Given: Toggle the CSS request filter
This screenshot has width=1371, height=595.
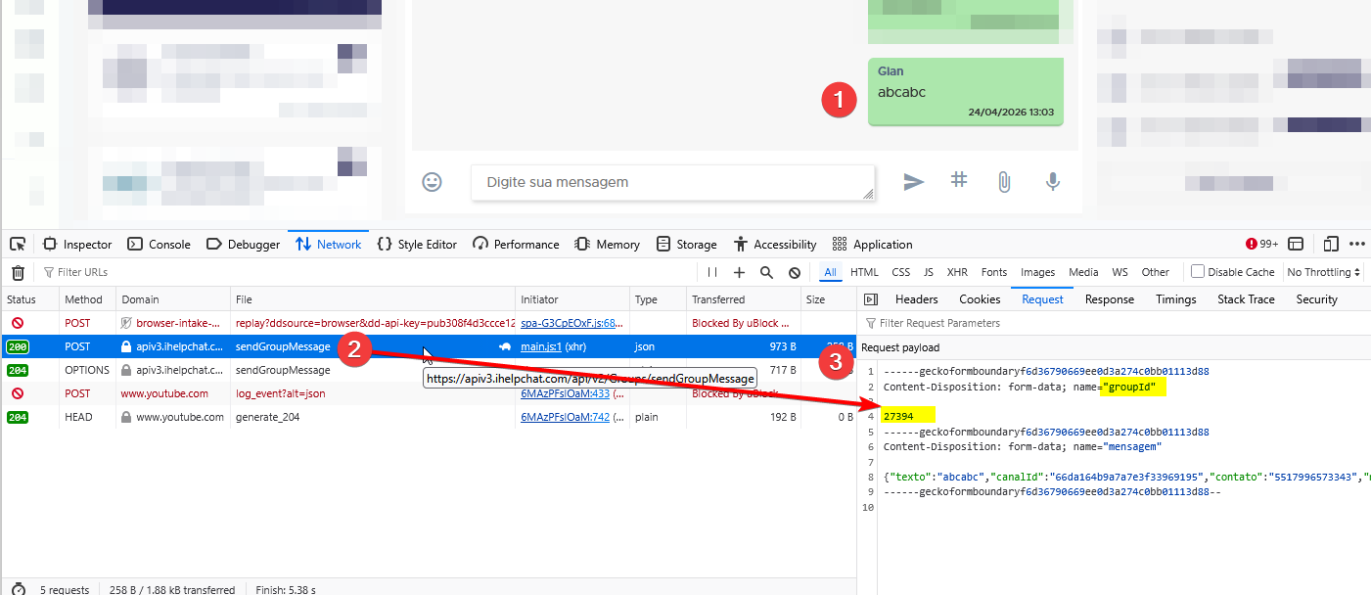Looking at the screenshot, I should (x=900, y=272).
